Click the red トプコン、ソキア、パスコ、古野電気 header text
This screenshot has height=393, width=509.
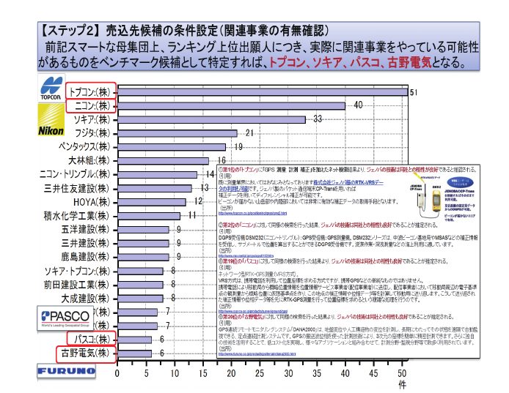[x=350, y=62]
